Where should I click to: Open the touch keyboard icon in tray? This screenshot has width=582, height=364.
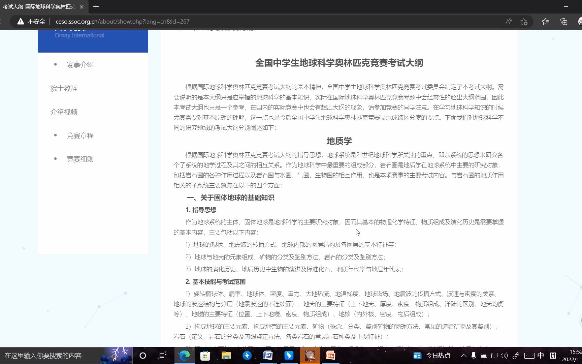pyautogui.click(x=529, y=356)
